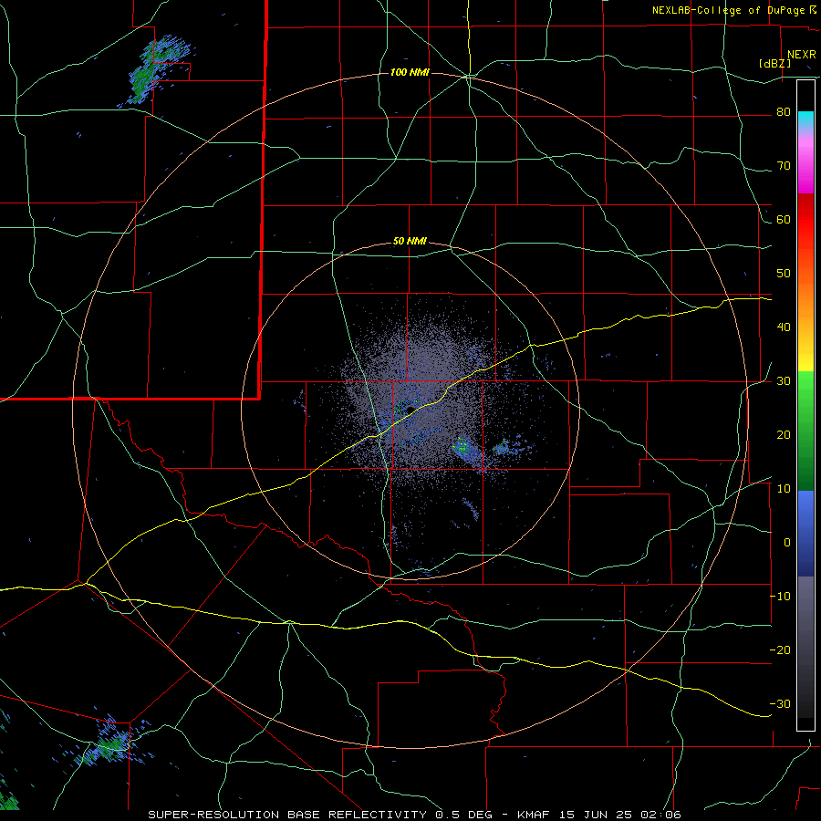Select the 20 value on the dBZ scale
821x821 pixels.
(x=784, y=435)
